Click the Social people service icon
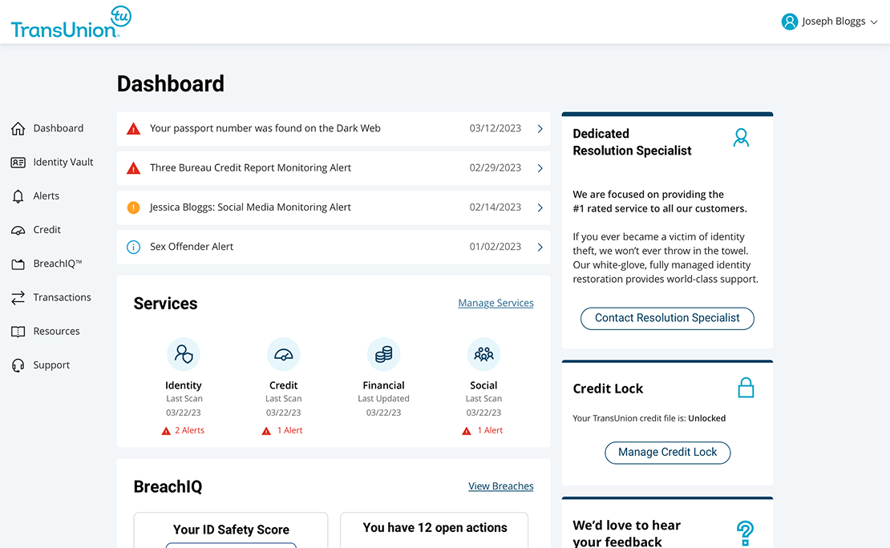The image size is (890, 548). click(483, 354)
